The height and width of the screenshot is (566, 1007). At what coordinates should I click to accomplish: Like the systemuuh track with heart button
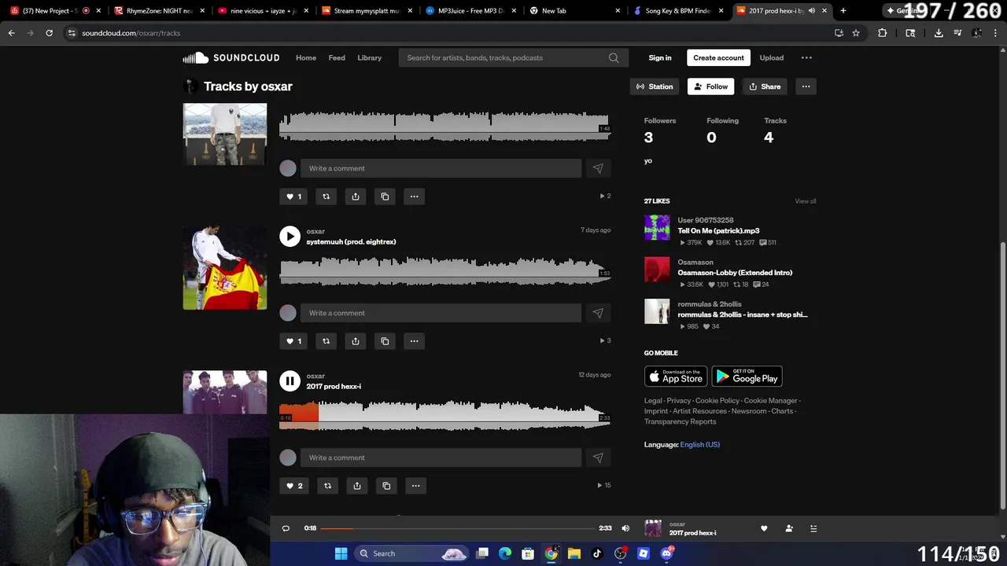(x=293, y=341)
